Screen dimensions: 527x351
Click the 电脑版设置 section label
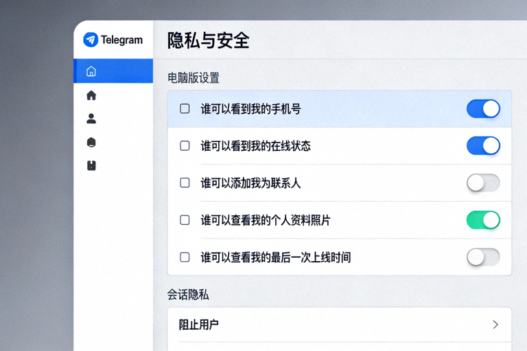tap(194, 78)
